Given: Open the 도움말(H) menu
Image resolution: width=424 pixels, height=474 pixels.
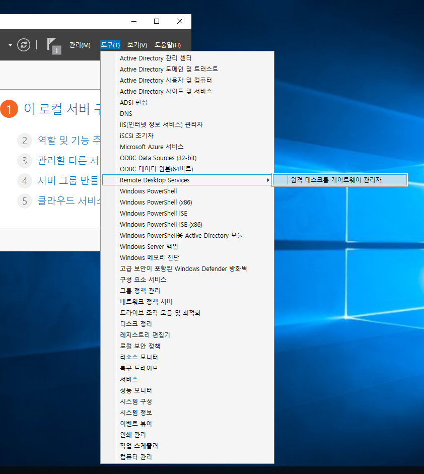Looking at the screenshot, I should (168, 45).
